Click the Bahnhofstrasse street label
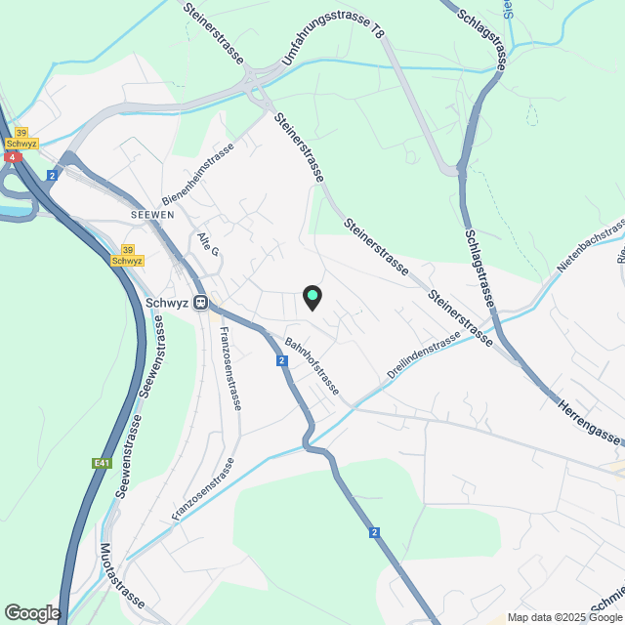This screenshot has width=625, height=625. (x=312, y=366)
